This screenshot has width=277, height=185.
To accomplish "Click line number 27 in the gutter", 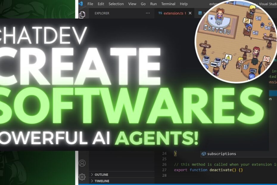I will 164,170.
